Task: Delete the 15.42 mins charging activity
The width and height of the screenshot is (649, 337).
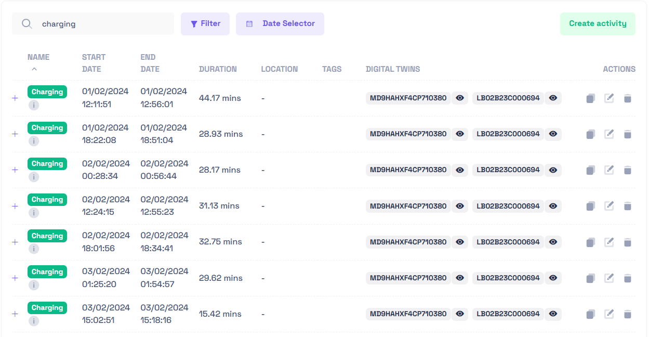Action: (x=627, y=314)
